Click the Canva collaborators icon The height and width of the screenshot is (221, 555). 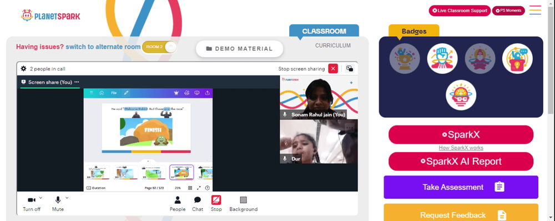pos(186,93)
